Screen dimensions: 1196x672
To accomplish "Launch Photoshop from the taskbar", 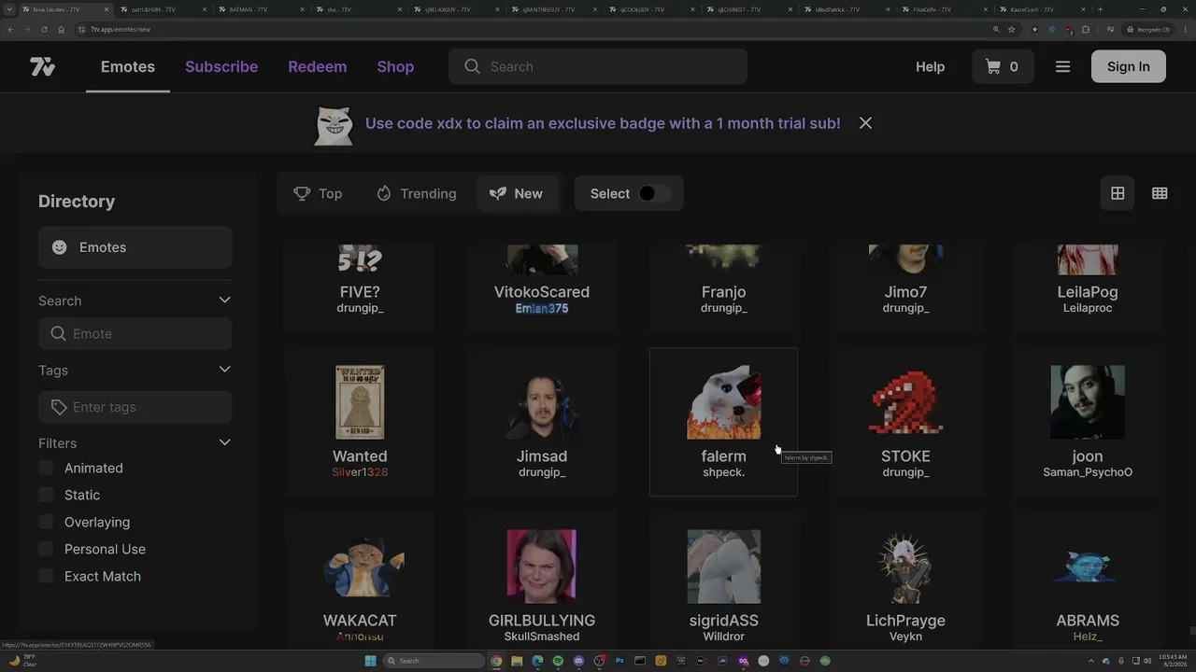I will (619, 661).
